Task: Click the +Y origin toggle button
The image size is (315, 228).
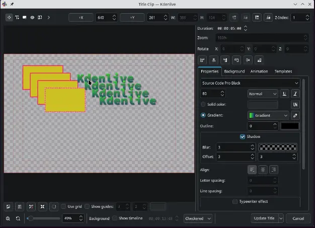Action: 132,18
